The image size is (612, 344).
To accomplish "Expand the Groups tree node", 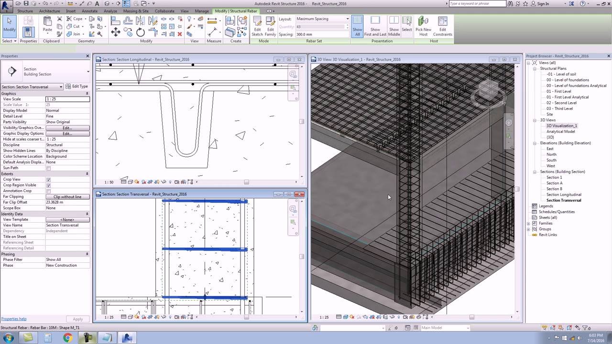I will 529,229.
